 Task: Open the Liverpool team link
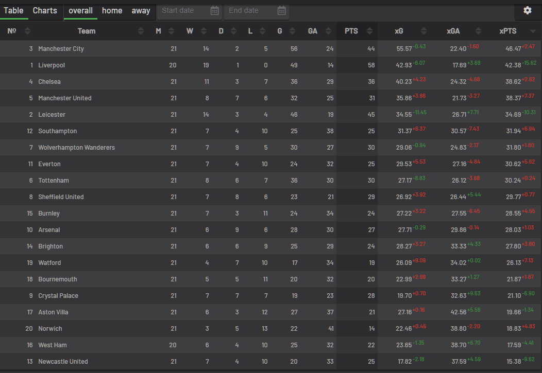52,65
